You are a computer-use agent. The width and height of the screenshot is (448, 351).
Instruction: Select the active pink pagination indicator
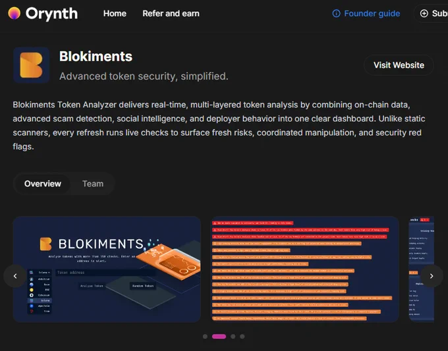[x=219, y=337]
